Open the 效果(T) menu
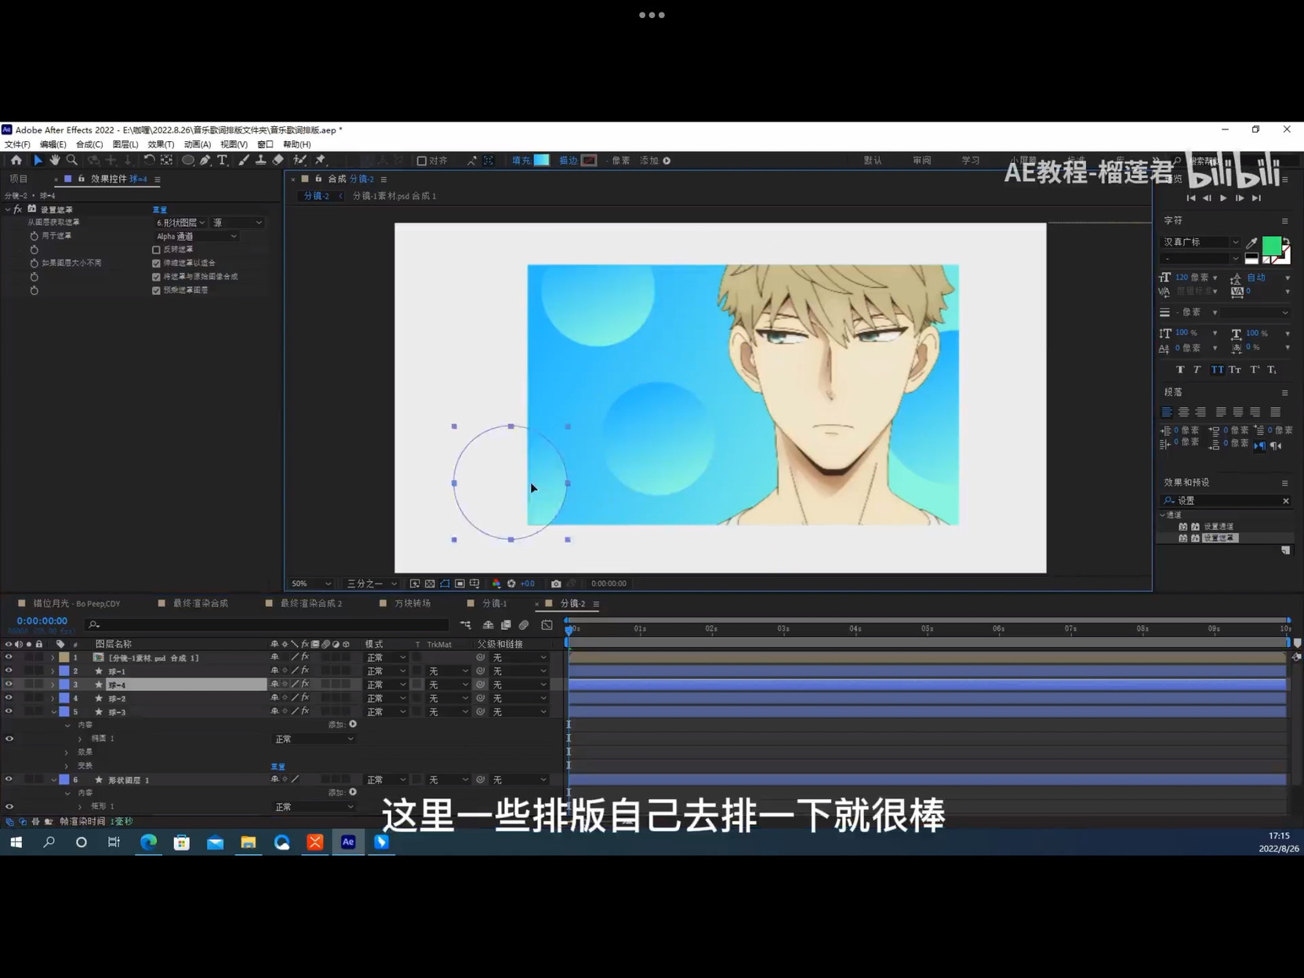Screen dimensions: 1304x978 (161, 144)
